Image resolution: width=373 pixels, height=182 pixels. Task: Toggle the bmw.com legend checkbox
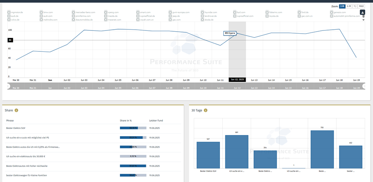(41, 12)
